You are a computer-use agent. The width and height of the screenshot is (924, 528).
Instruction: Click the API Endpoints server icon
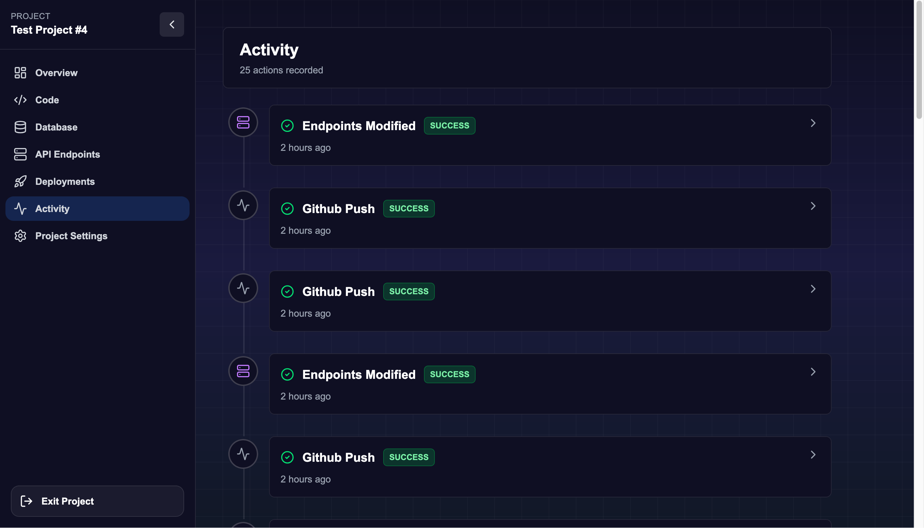pos(20,154)
